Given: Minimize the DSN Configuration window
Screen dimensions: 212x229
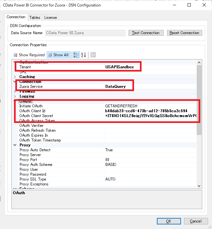Looking at the screenshot, I should 174,5.
